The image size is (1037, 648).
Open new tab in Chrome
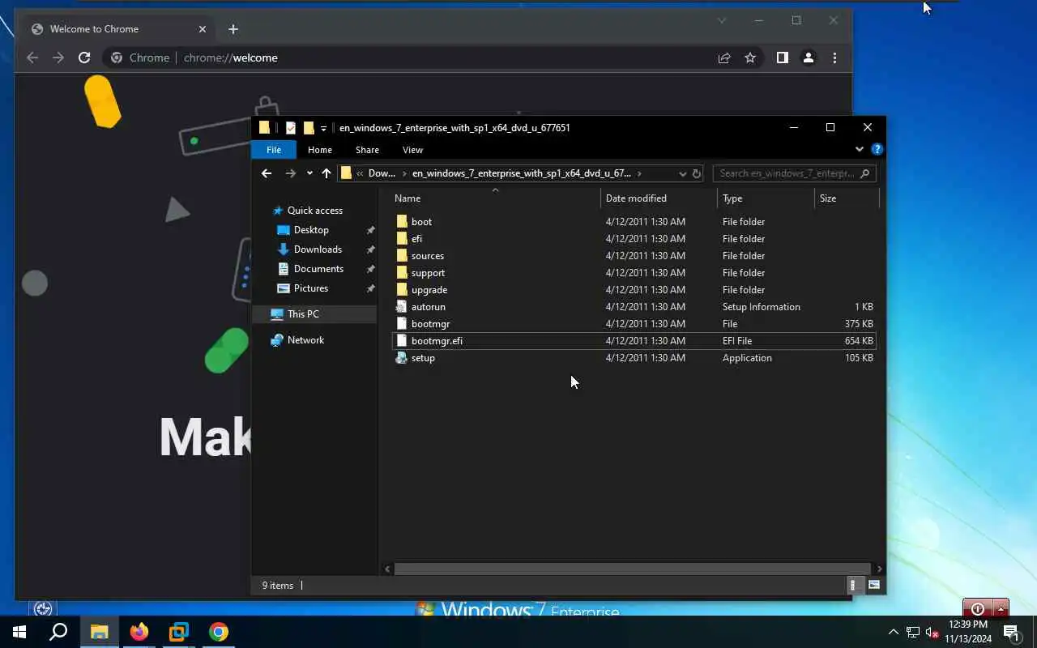[233, 29]
